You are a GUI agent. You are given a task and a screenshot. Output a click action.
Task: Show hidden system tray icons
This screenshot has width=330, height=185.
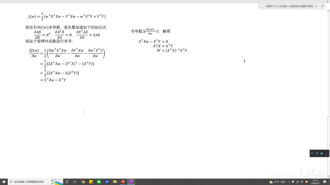click(x=289, y=182)
